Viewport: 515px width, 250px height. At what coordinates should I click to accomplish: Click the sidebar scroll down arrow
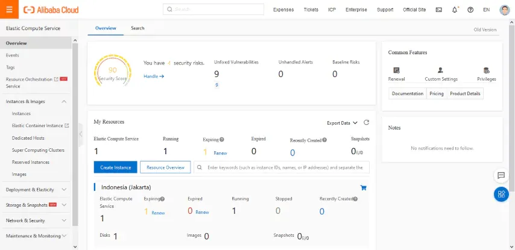pos(75,246)
